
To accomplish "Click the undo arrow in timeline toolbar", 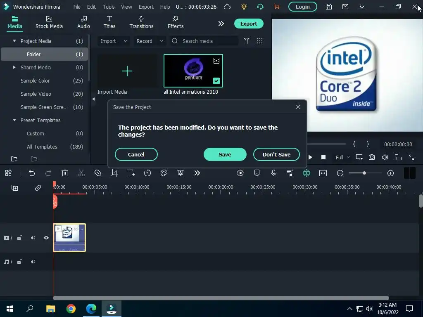I will (x=32, y=173).
